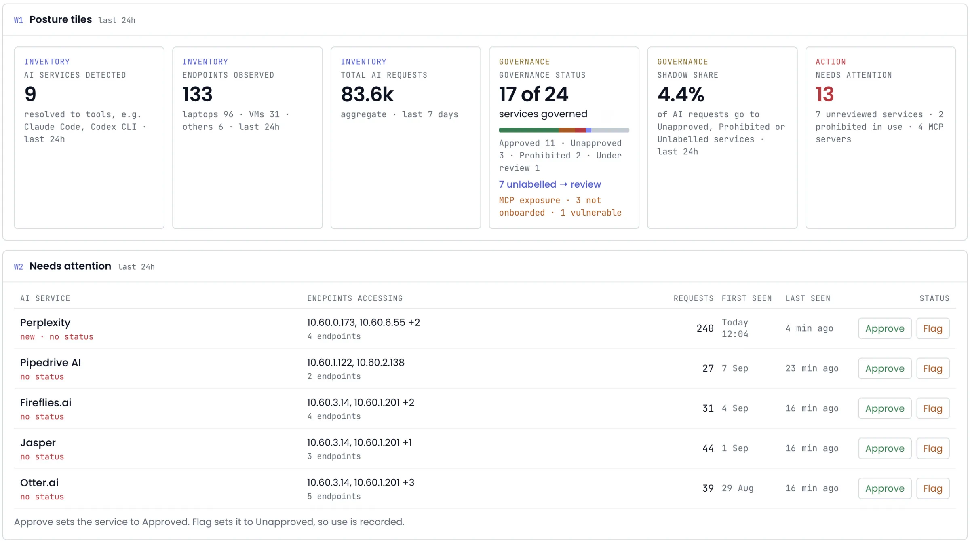This screenshot has width=970, height=541.
Task: Approve the Otter.ai service
Action: pyautogui.click(x=884, y=488)
